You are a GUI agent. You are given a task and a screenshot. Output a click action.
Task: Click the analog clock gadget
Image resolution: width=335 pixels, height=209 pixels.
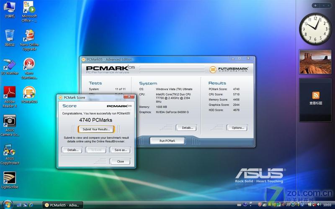tap(315, 29)
